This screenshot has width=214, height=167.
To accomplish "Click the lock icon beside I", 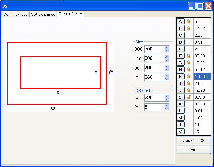I will [189, 83].
